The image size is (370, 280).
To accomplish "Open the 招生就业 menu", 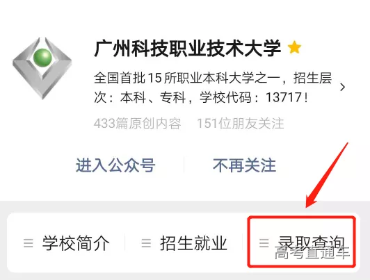I will point(184,242).
